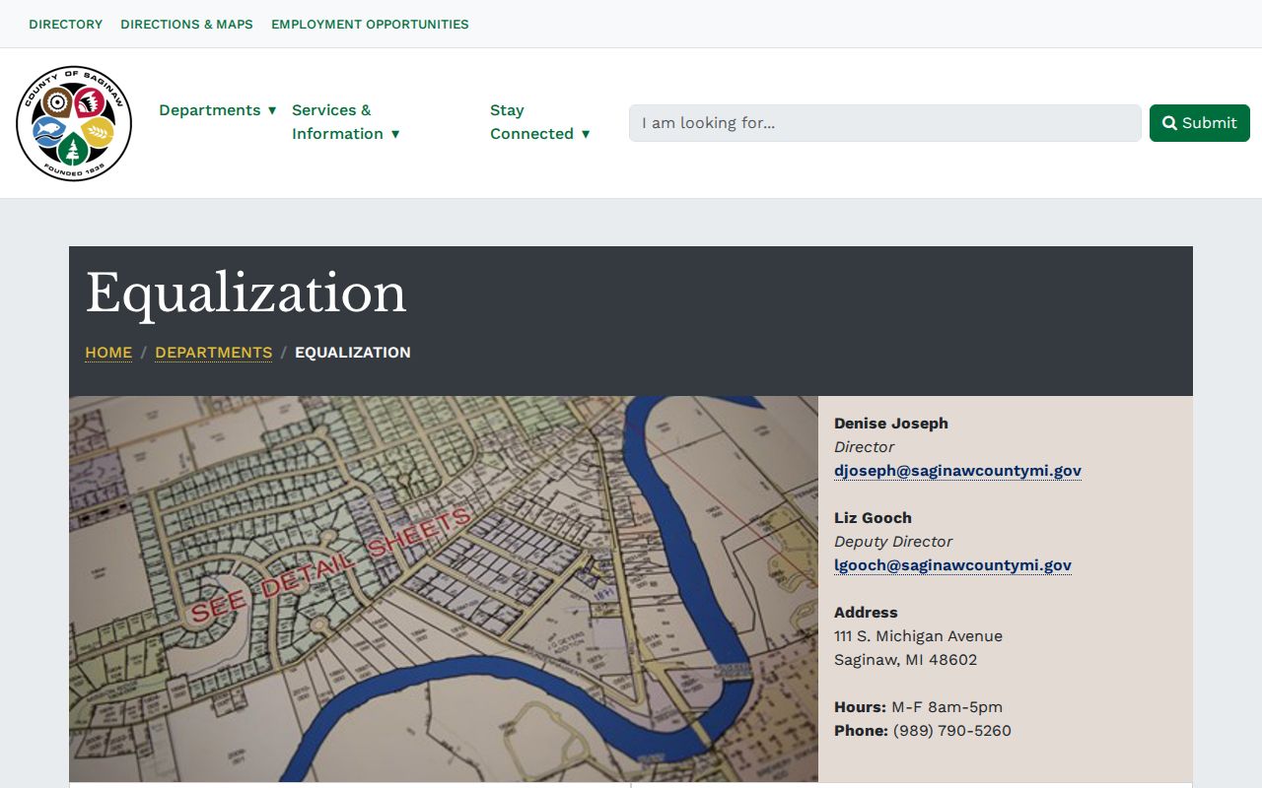Click the Equalization page heading
1262x788 pixels.
click(x=245, y=294)
